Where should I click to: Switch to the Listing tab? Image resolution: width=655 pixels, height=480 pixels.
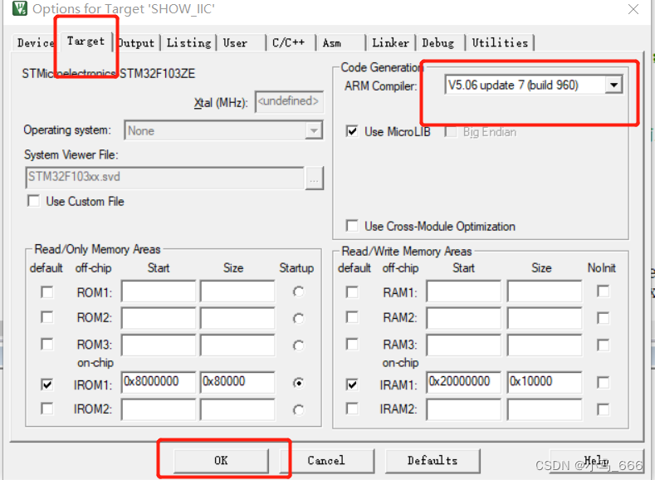[x=188, y=42]
